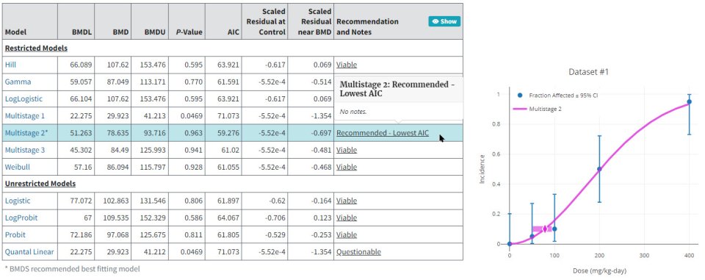Click the Questionable note for Quantal Linear
705x280 pixels.
click(358, 252)
